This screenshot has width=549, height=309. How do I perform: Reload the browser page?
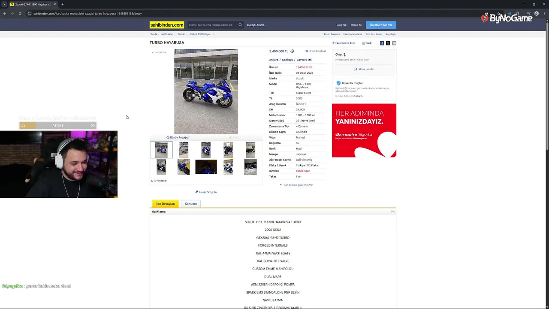(x=20, y=13)
